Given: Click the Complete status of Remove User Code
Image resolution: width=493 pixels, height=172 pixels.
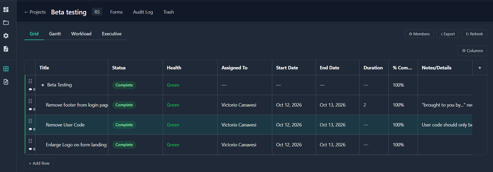Looking at the screenshot, I should click(x=124, y=125).
